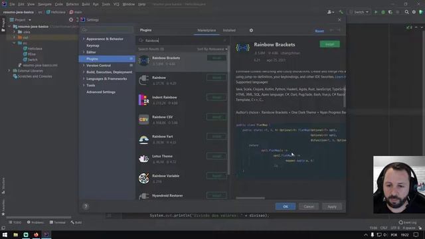Click the Build hammer icon in toolbar
The image size is (425, 239).
(x=341, y=12)
